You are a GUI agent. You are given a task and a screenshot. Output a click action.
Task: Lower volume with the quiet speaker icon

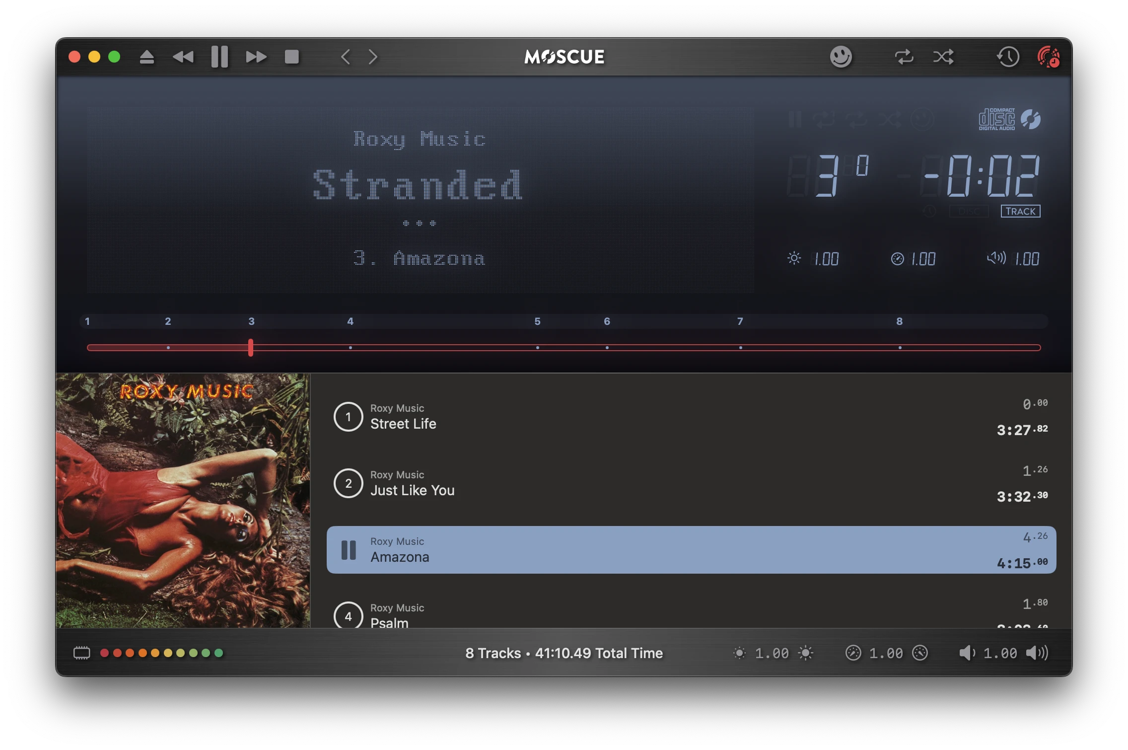pyautogui.click(x=967, y=653)
